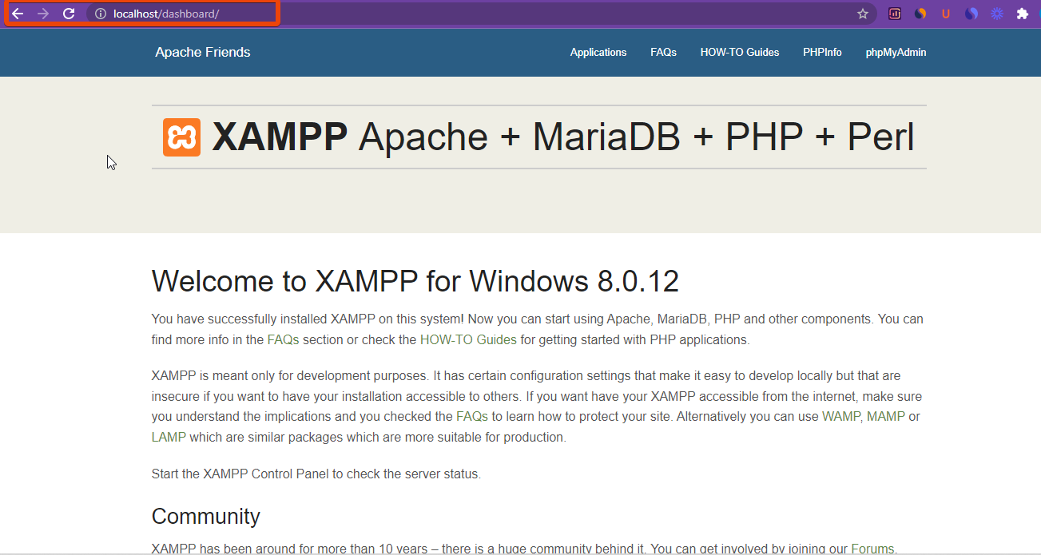Bookmark this page with the star icon

(863, 14)
